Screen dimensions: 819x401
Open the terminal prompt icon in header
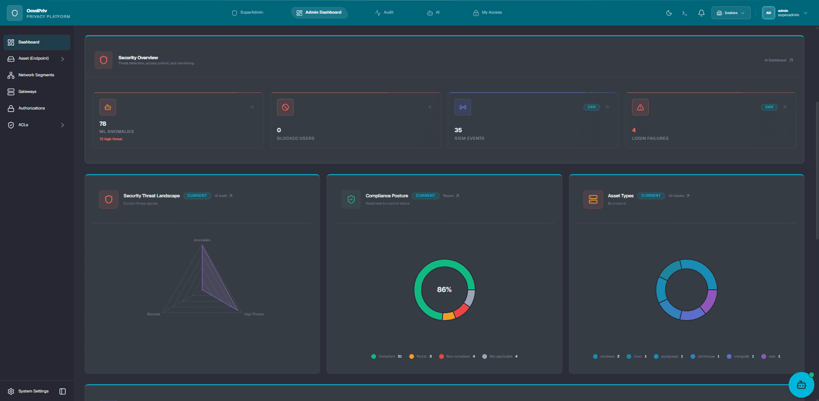tap(685, 13)
